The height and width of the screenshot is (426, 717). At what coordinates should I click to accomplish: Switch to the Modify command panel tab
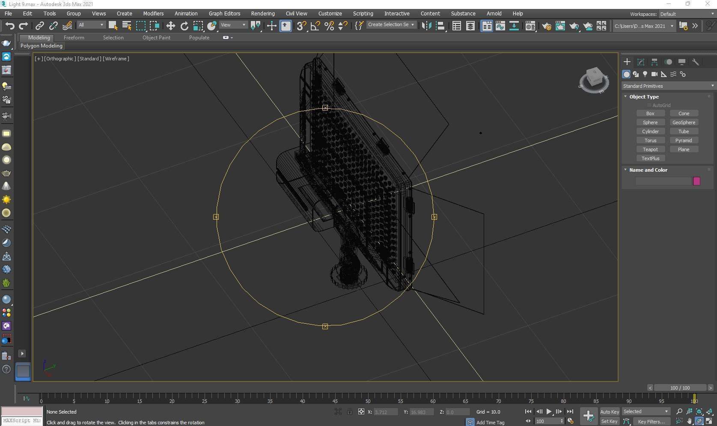(641, 62)
